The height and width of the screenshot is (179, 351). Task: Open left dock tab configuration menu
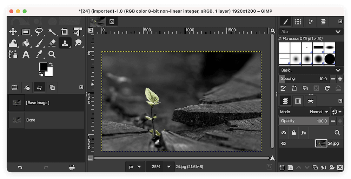81,87
